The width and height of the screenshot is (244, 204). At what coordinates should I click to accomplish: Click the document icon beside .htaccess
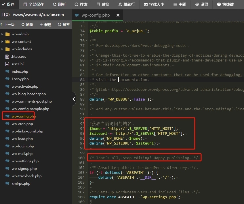pyautogui.click(x=7, y=56)
